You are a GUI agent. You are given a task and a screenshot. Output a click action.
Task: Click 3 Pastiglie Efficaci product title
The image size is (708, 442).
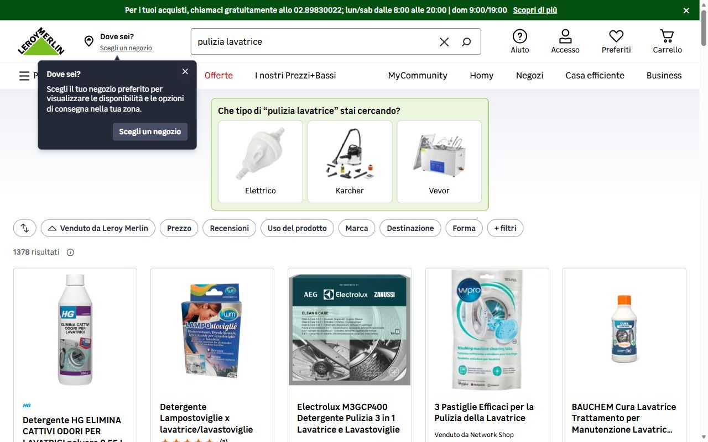[x=484, y=413]
